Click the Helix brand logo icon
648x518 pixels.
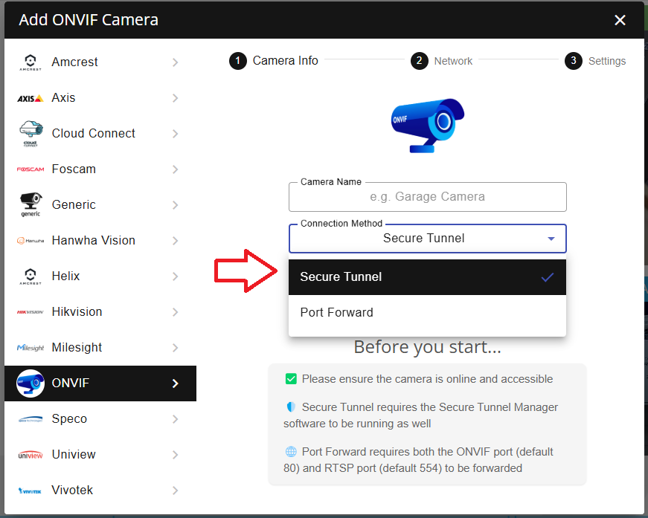click(x=31, y=276)
